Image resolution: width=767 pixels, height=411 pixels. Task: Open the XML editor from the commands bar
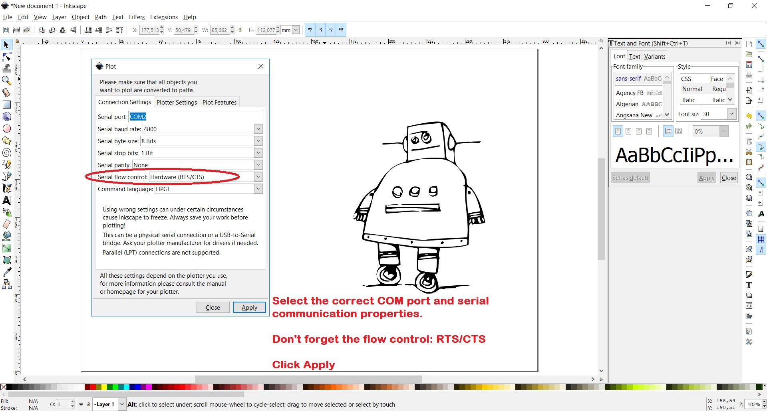click(x=749, y=306)
